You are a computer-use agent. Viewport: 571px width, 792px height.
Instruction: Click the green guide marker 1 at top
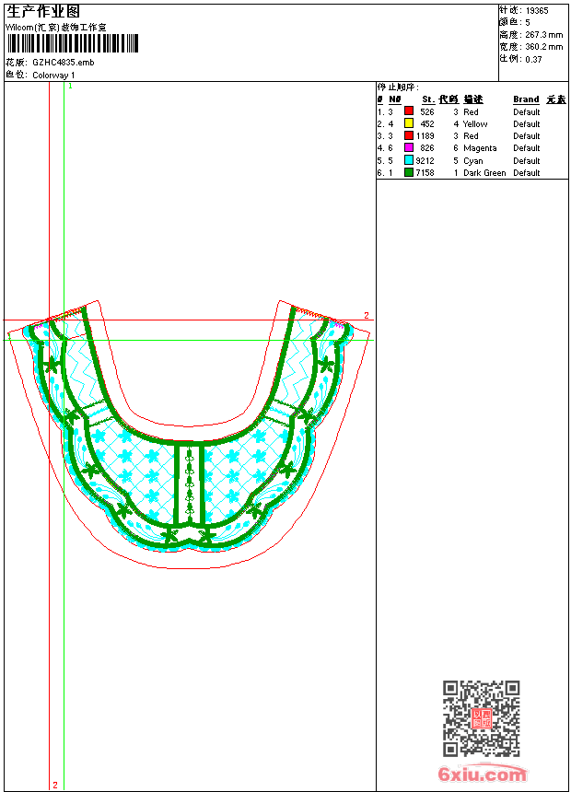[x=70, y=87]
